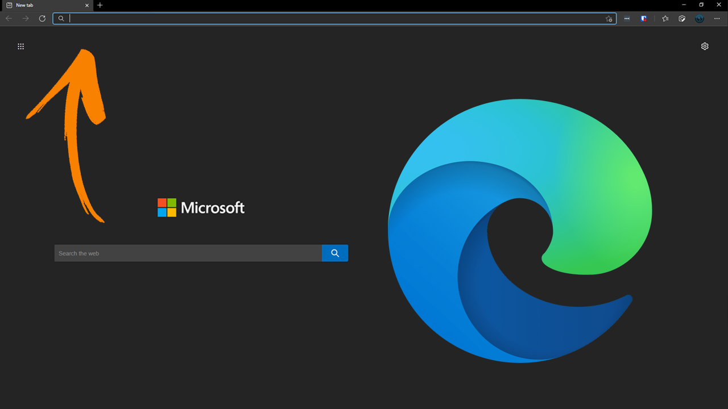Open the blue shield extension icon
728x409 pixels.
coord(643,19)
